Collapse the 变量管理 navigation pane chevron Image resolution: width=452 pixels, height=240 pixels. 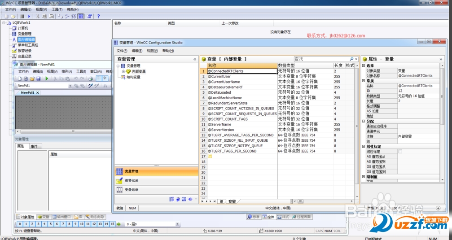pyautogui.click(x=194, y=59)
